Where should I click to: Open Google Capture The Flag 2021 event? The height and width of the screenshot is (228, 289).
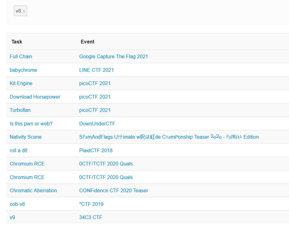[x=114, y=56]
